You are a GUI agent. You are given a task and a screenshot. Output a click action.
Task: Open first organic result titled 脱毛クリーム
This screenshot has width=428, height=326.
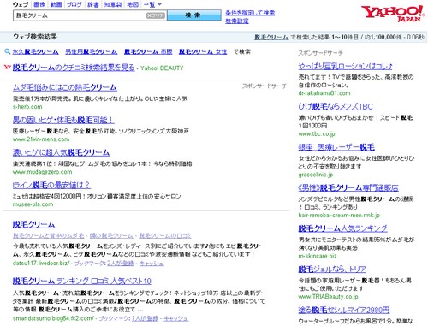[33, 224]
